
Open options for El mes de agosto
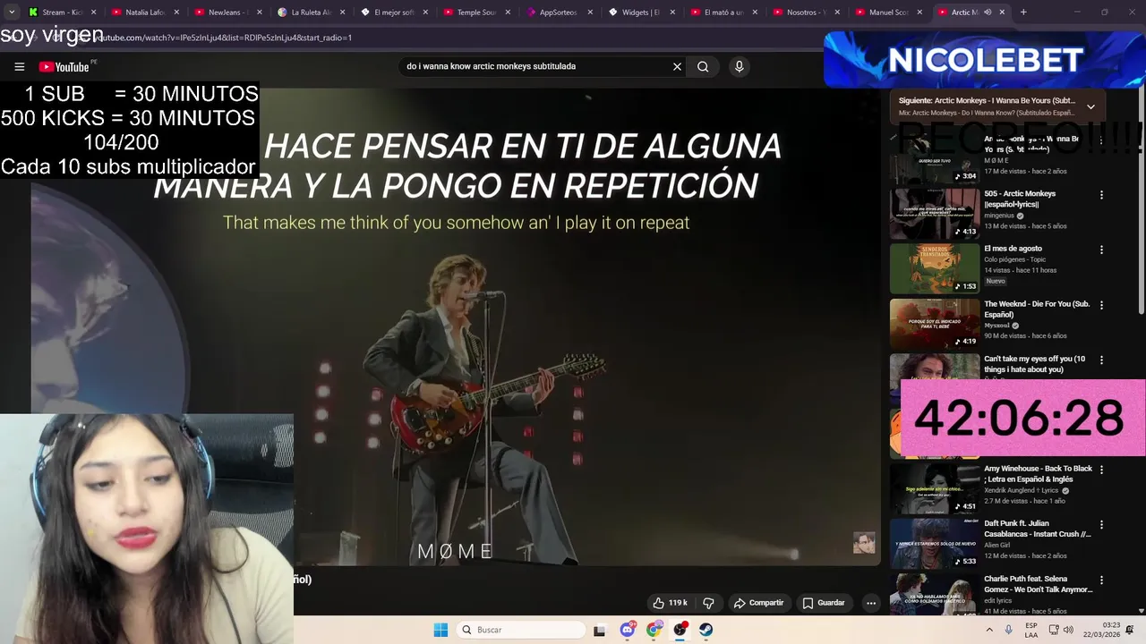pos(1101,250)
